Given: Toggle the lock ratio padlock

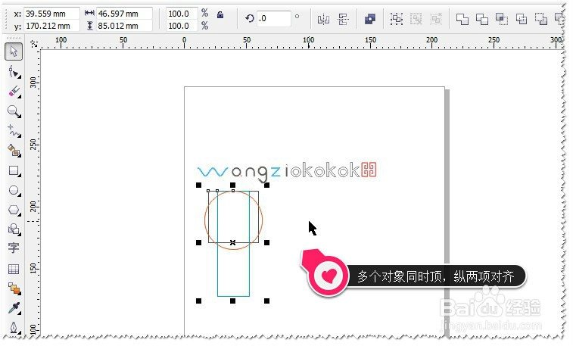Looking at the screenshot, I should [220, 14].
